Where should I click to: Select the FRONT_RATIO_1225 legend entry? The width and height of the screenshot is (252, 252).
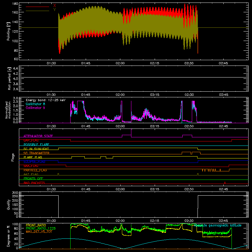pos(41,228)
